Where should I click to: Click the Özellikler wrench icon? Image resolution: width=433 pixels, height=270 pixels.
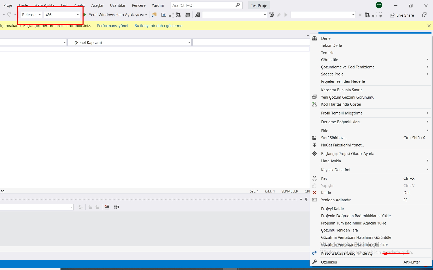point(315,262)
